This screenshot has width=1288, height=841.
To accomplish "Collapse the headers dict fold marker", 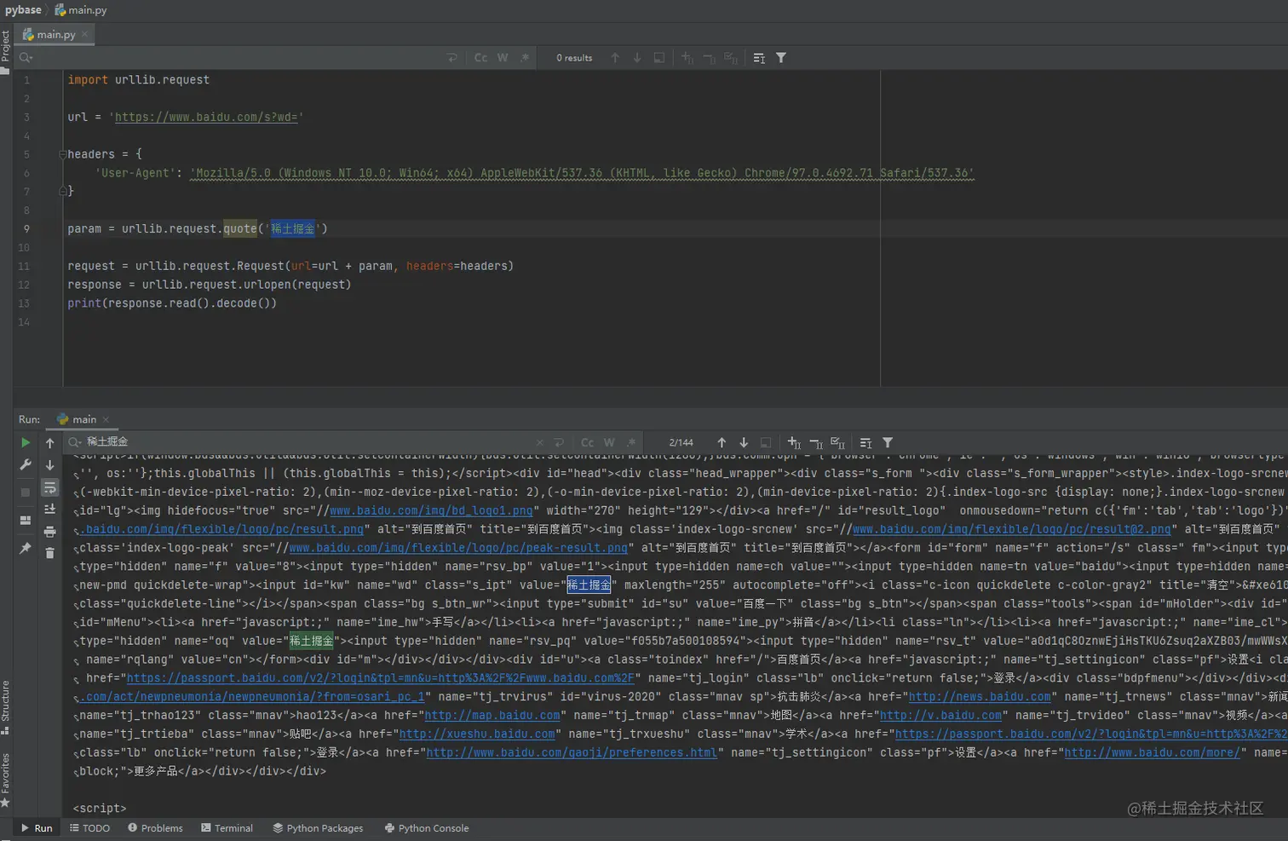I will 62,154.
